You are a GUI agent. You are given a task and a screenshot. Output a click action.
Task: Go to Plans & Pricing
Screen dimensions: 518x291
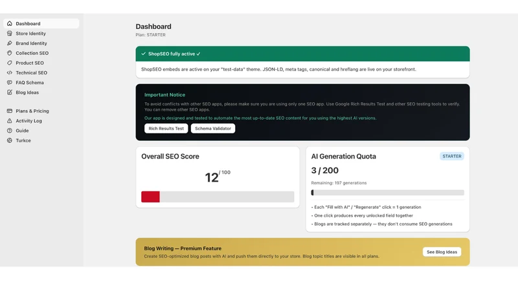(41, 111)
